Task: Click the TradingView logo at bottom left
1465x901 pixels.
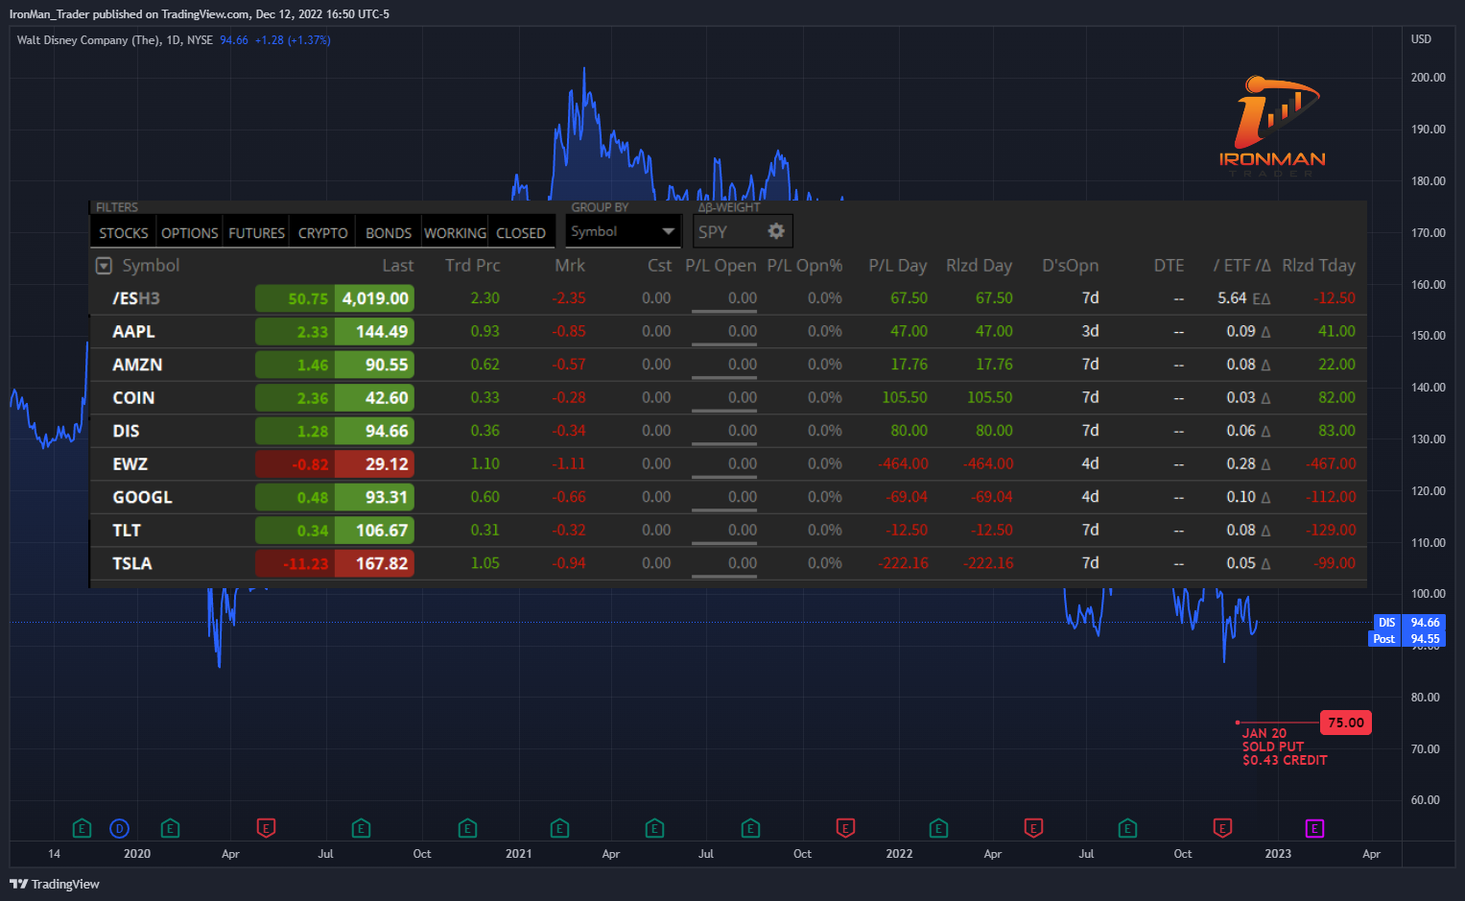Action: pos(55,884)
